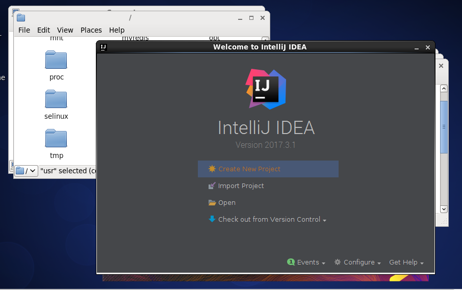The height and width of the screenshot is (290, 462).
Task: Minimize the IntelliJ IDEA welcome window
Action: tap(417, 48)
